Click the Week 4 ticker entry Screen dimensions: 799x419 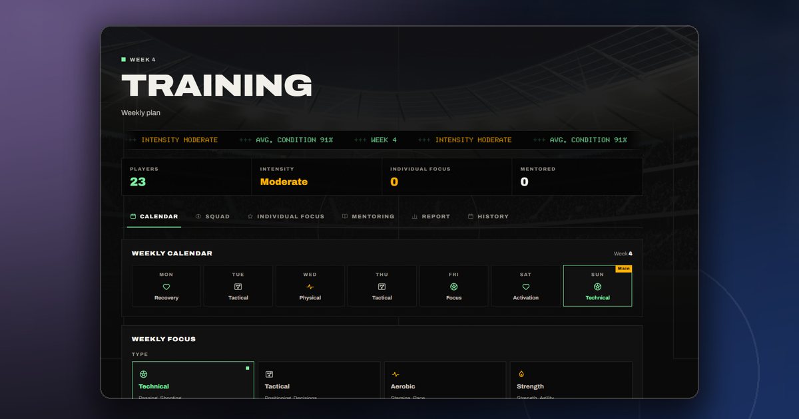[384, 140]
